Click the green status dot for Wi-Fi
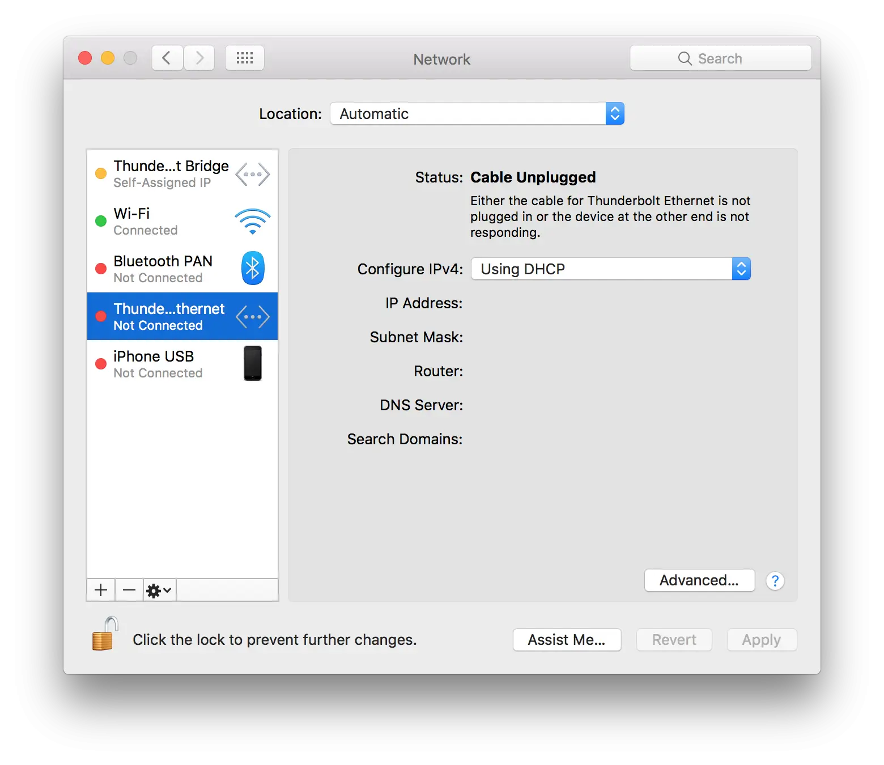Image resolution: width=884 pixels, height=765 pixels. click(101, 221)
